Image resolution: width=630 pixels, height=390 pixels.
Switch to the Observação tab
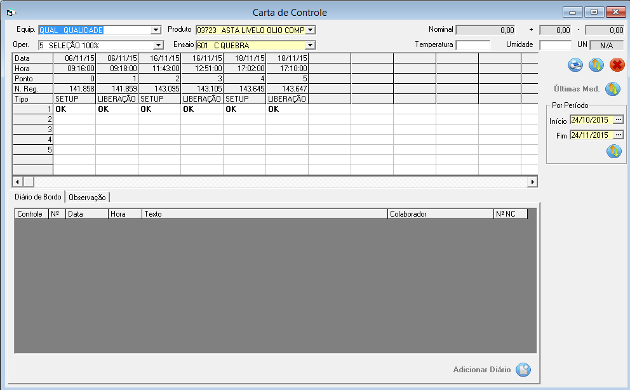[x=87, y=197]
